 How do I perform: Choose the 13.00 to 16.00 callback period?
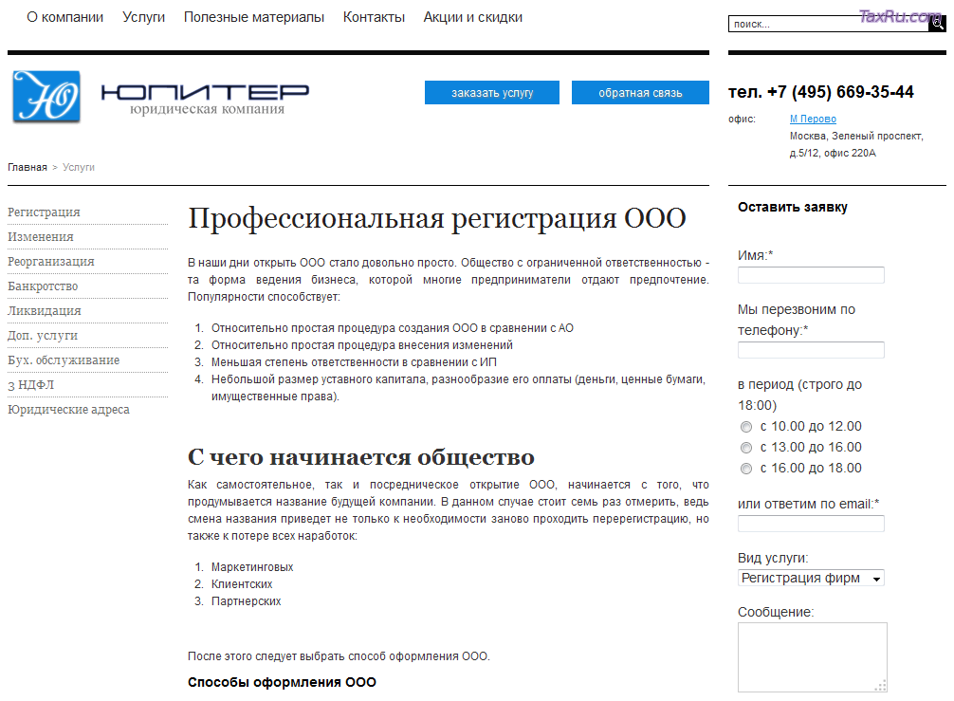click(x=746, y=448)
